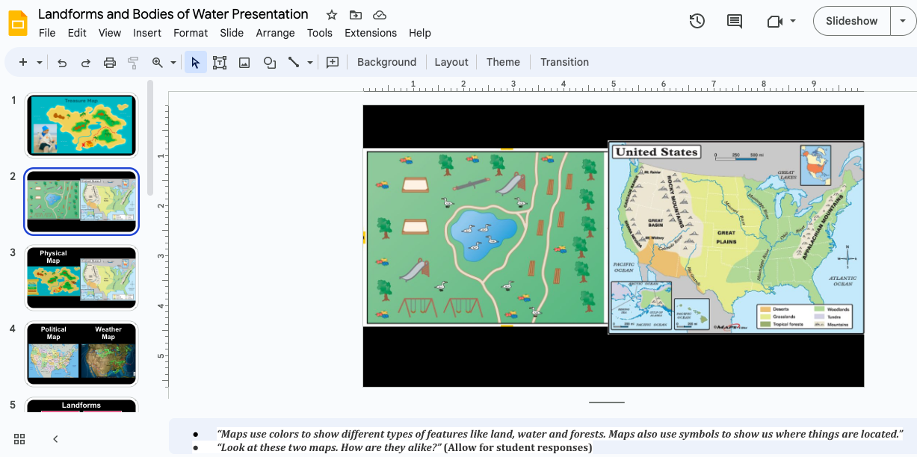
Task: Print the presentation
Action: coord(109,62)
